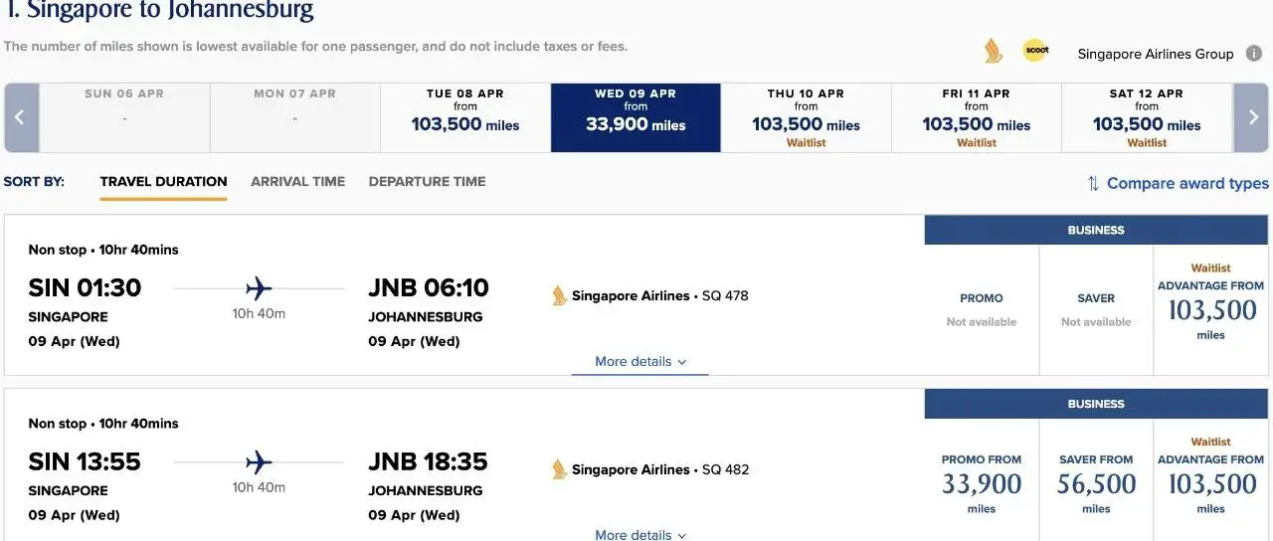
Task: Click the yellow Scoot logo icon
Action: [x=1035, y=51]
